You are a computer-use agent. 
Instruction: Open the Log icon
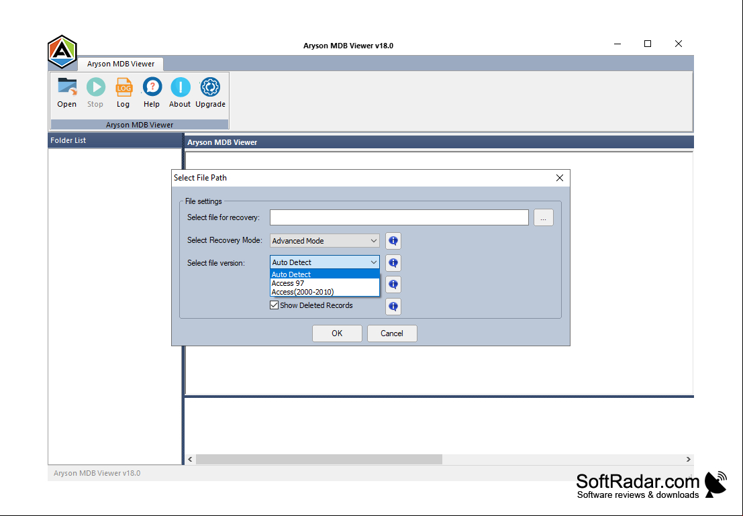tap(123, 93)
